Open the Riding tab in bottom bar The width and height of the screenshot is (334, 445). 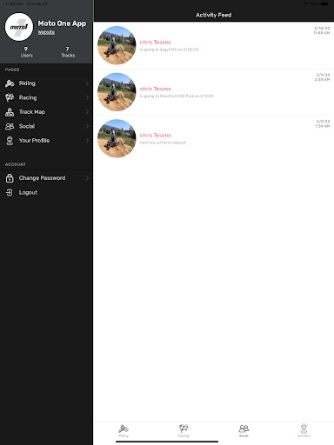[124, 430]
